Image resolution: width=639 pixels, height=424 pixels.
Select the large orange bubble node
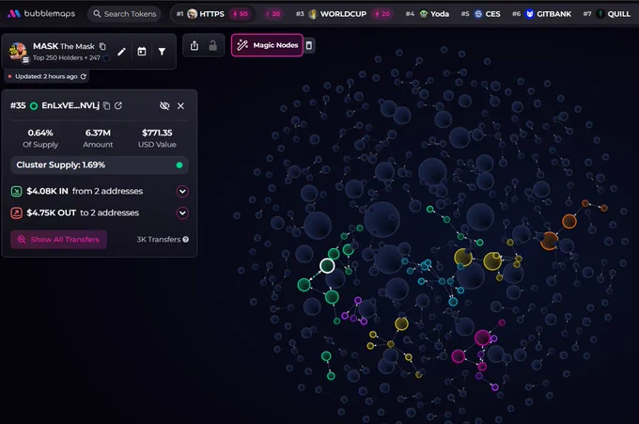(x=549, y=241)
